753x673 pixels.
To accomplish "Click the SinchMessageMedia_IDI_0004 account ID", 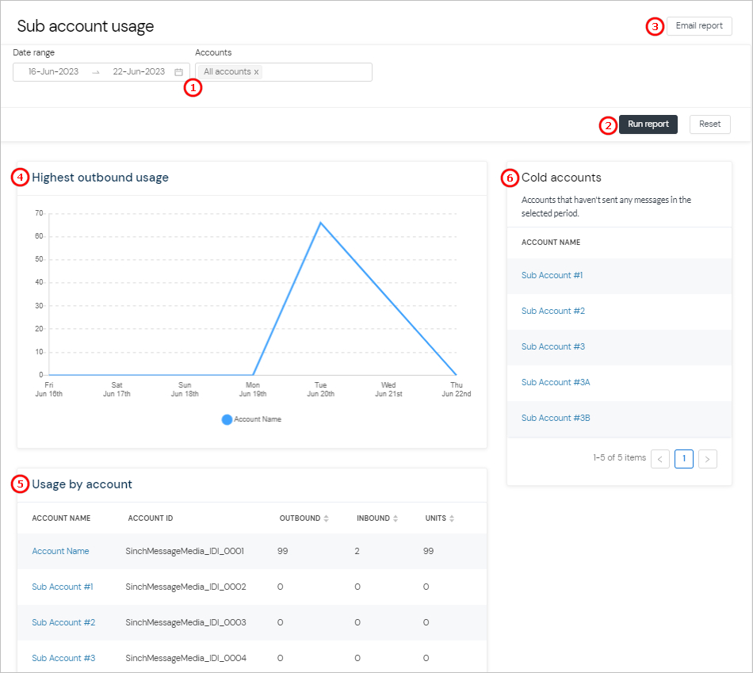I will click(185, 658).
